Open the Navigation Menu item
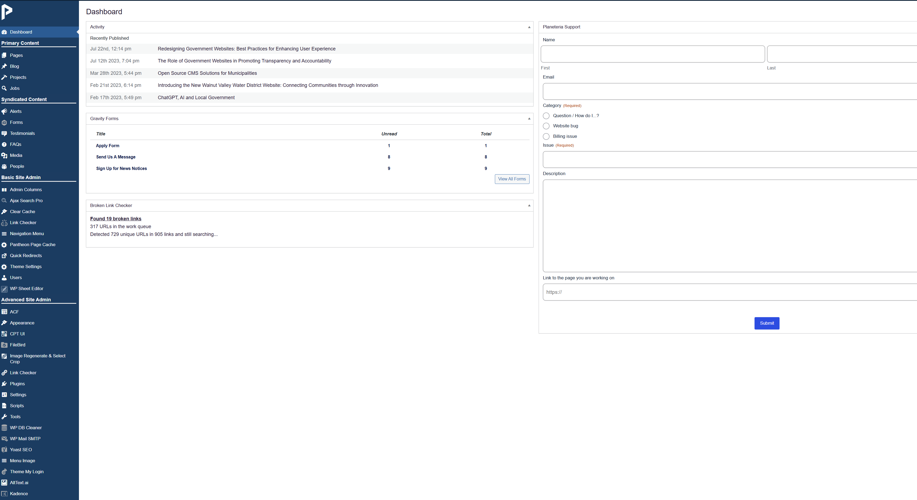 pos(27,234)
